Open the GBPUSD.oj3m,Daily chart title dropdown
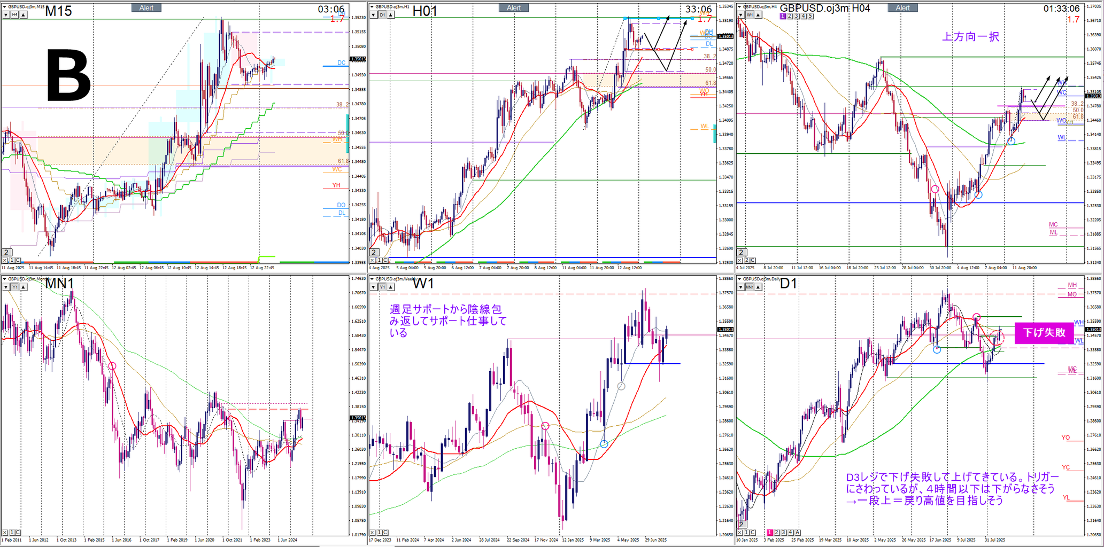Screen dimensions: 1104x547 [740, 279]
